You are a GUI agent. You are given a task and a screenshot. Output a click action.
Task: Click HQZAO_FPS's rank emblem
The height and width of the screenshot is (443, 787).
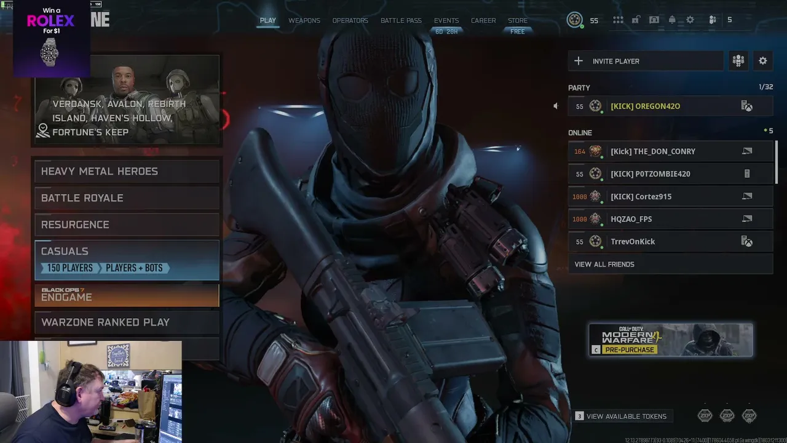(595, 219)
